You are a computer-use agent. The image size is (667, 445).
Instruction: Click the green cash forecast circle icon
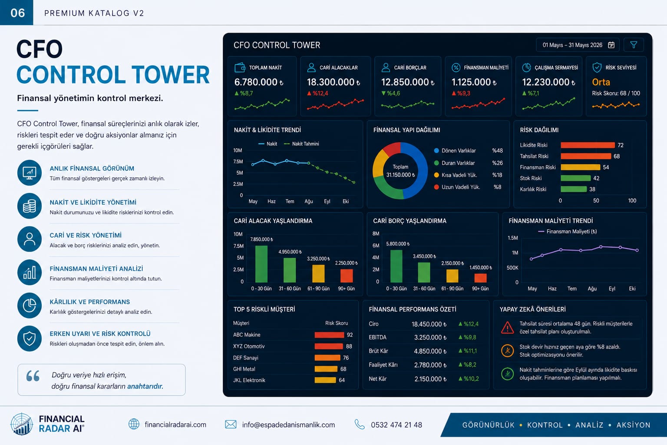point(507,373)
